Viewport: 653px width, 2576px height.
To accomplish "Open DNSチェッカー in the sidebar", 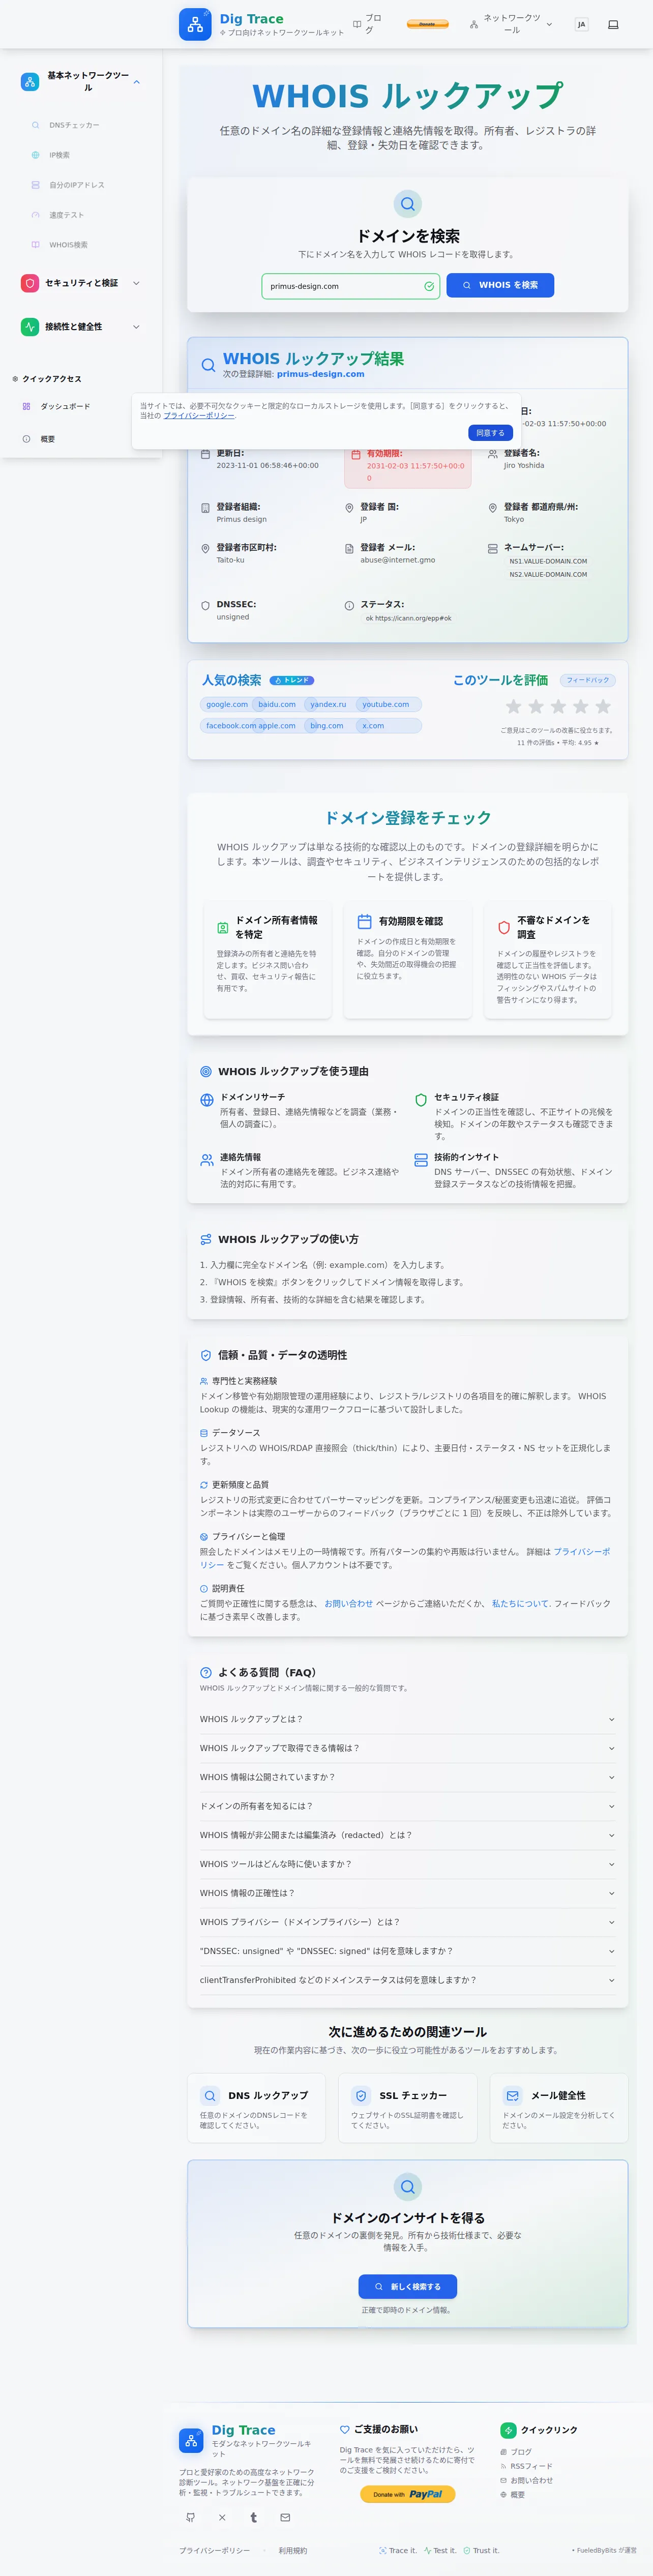I will tap(74, 125).
